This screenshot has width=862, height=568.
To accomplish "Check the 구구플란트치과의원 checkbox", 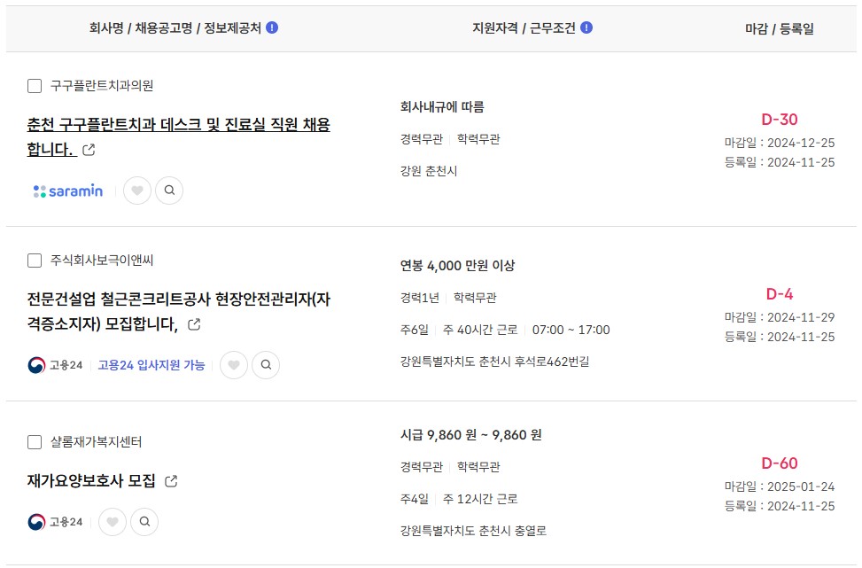I will click(x=35, y=86).
